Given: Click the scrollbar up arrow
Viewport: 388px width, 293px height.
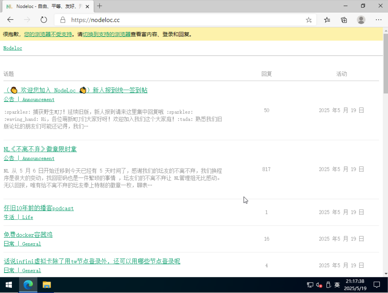Looking at the screenshot, I should click(386, 31).
